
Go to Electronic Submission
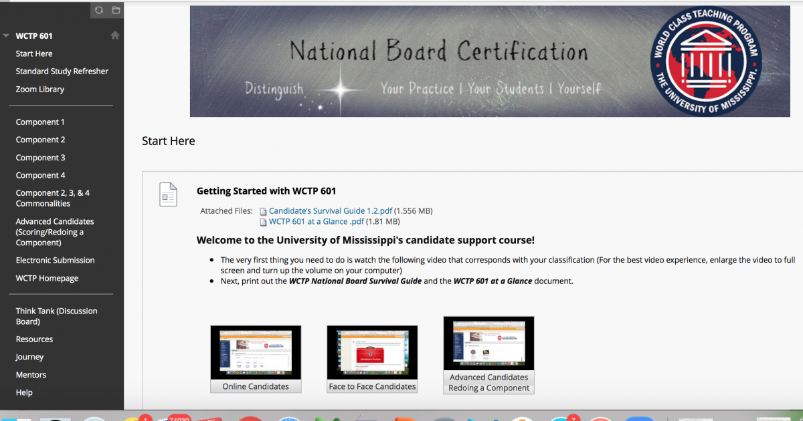coord(56,261)
